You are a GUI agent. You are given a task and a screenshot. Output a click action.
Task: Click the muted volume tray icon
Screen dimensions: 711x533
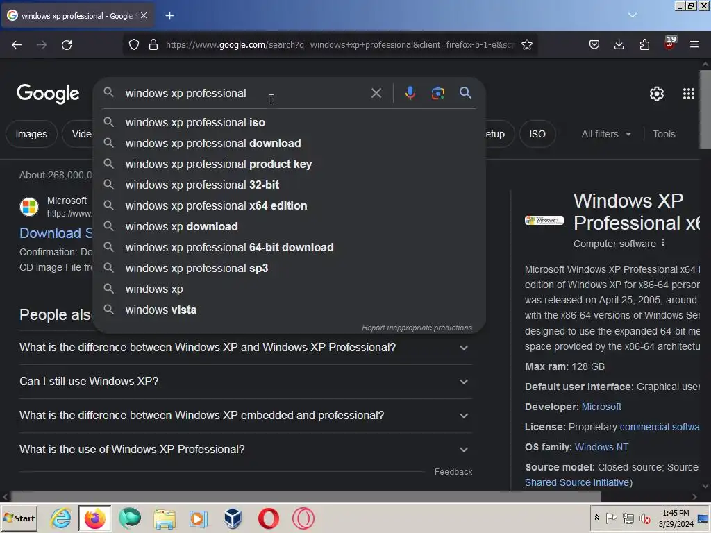pos(645,518)
